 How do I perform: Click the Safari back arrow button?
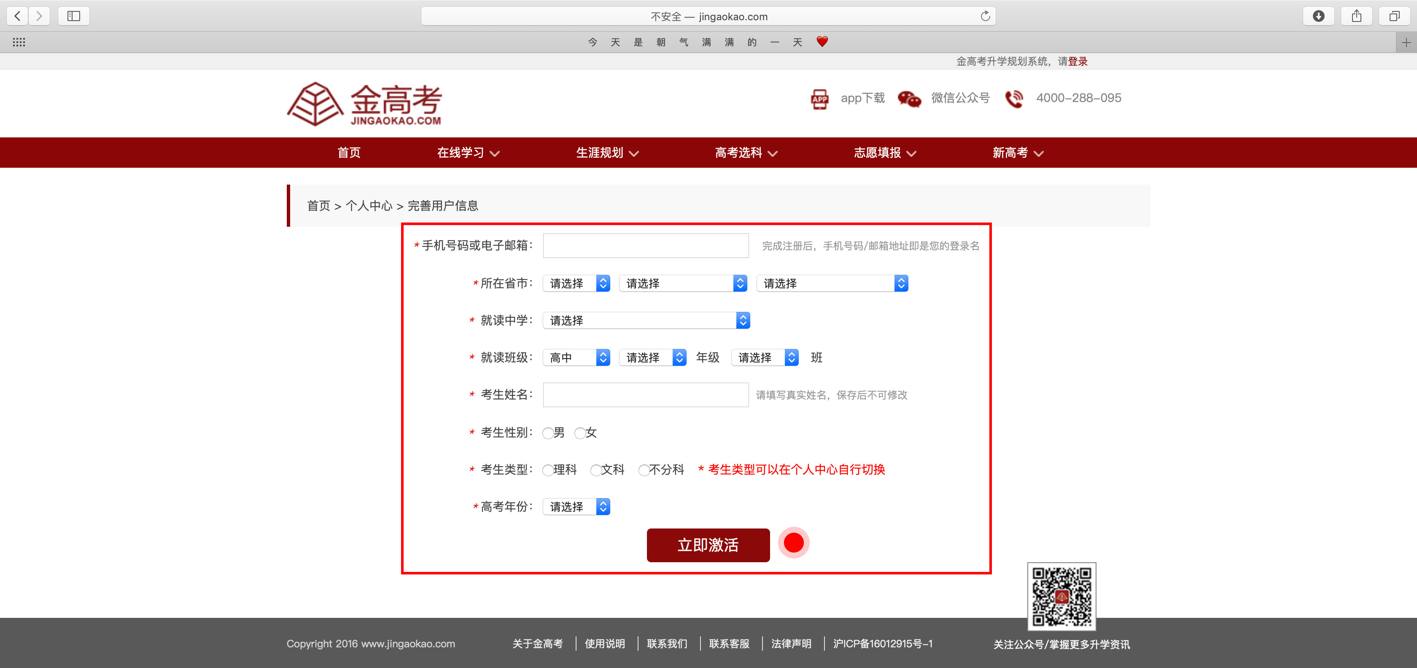18,16
